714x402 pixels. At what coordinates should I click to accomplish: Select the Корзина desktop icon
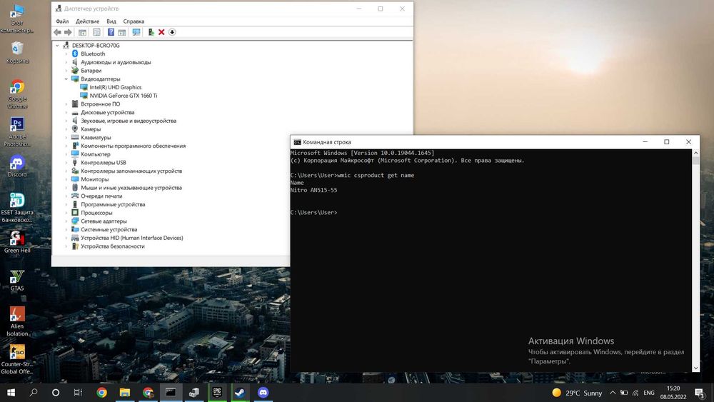click(17, 52)
